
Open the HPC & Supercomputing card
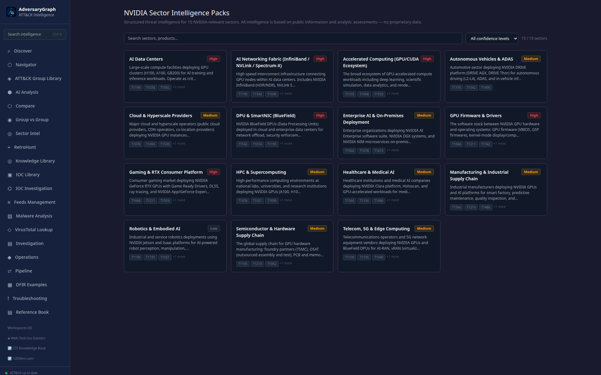282,189
